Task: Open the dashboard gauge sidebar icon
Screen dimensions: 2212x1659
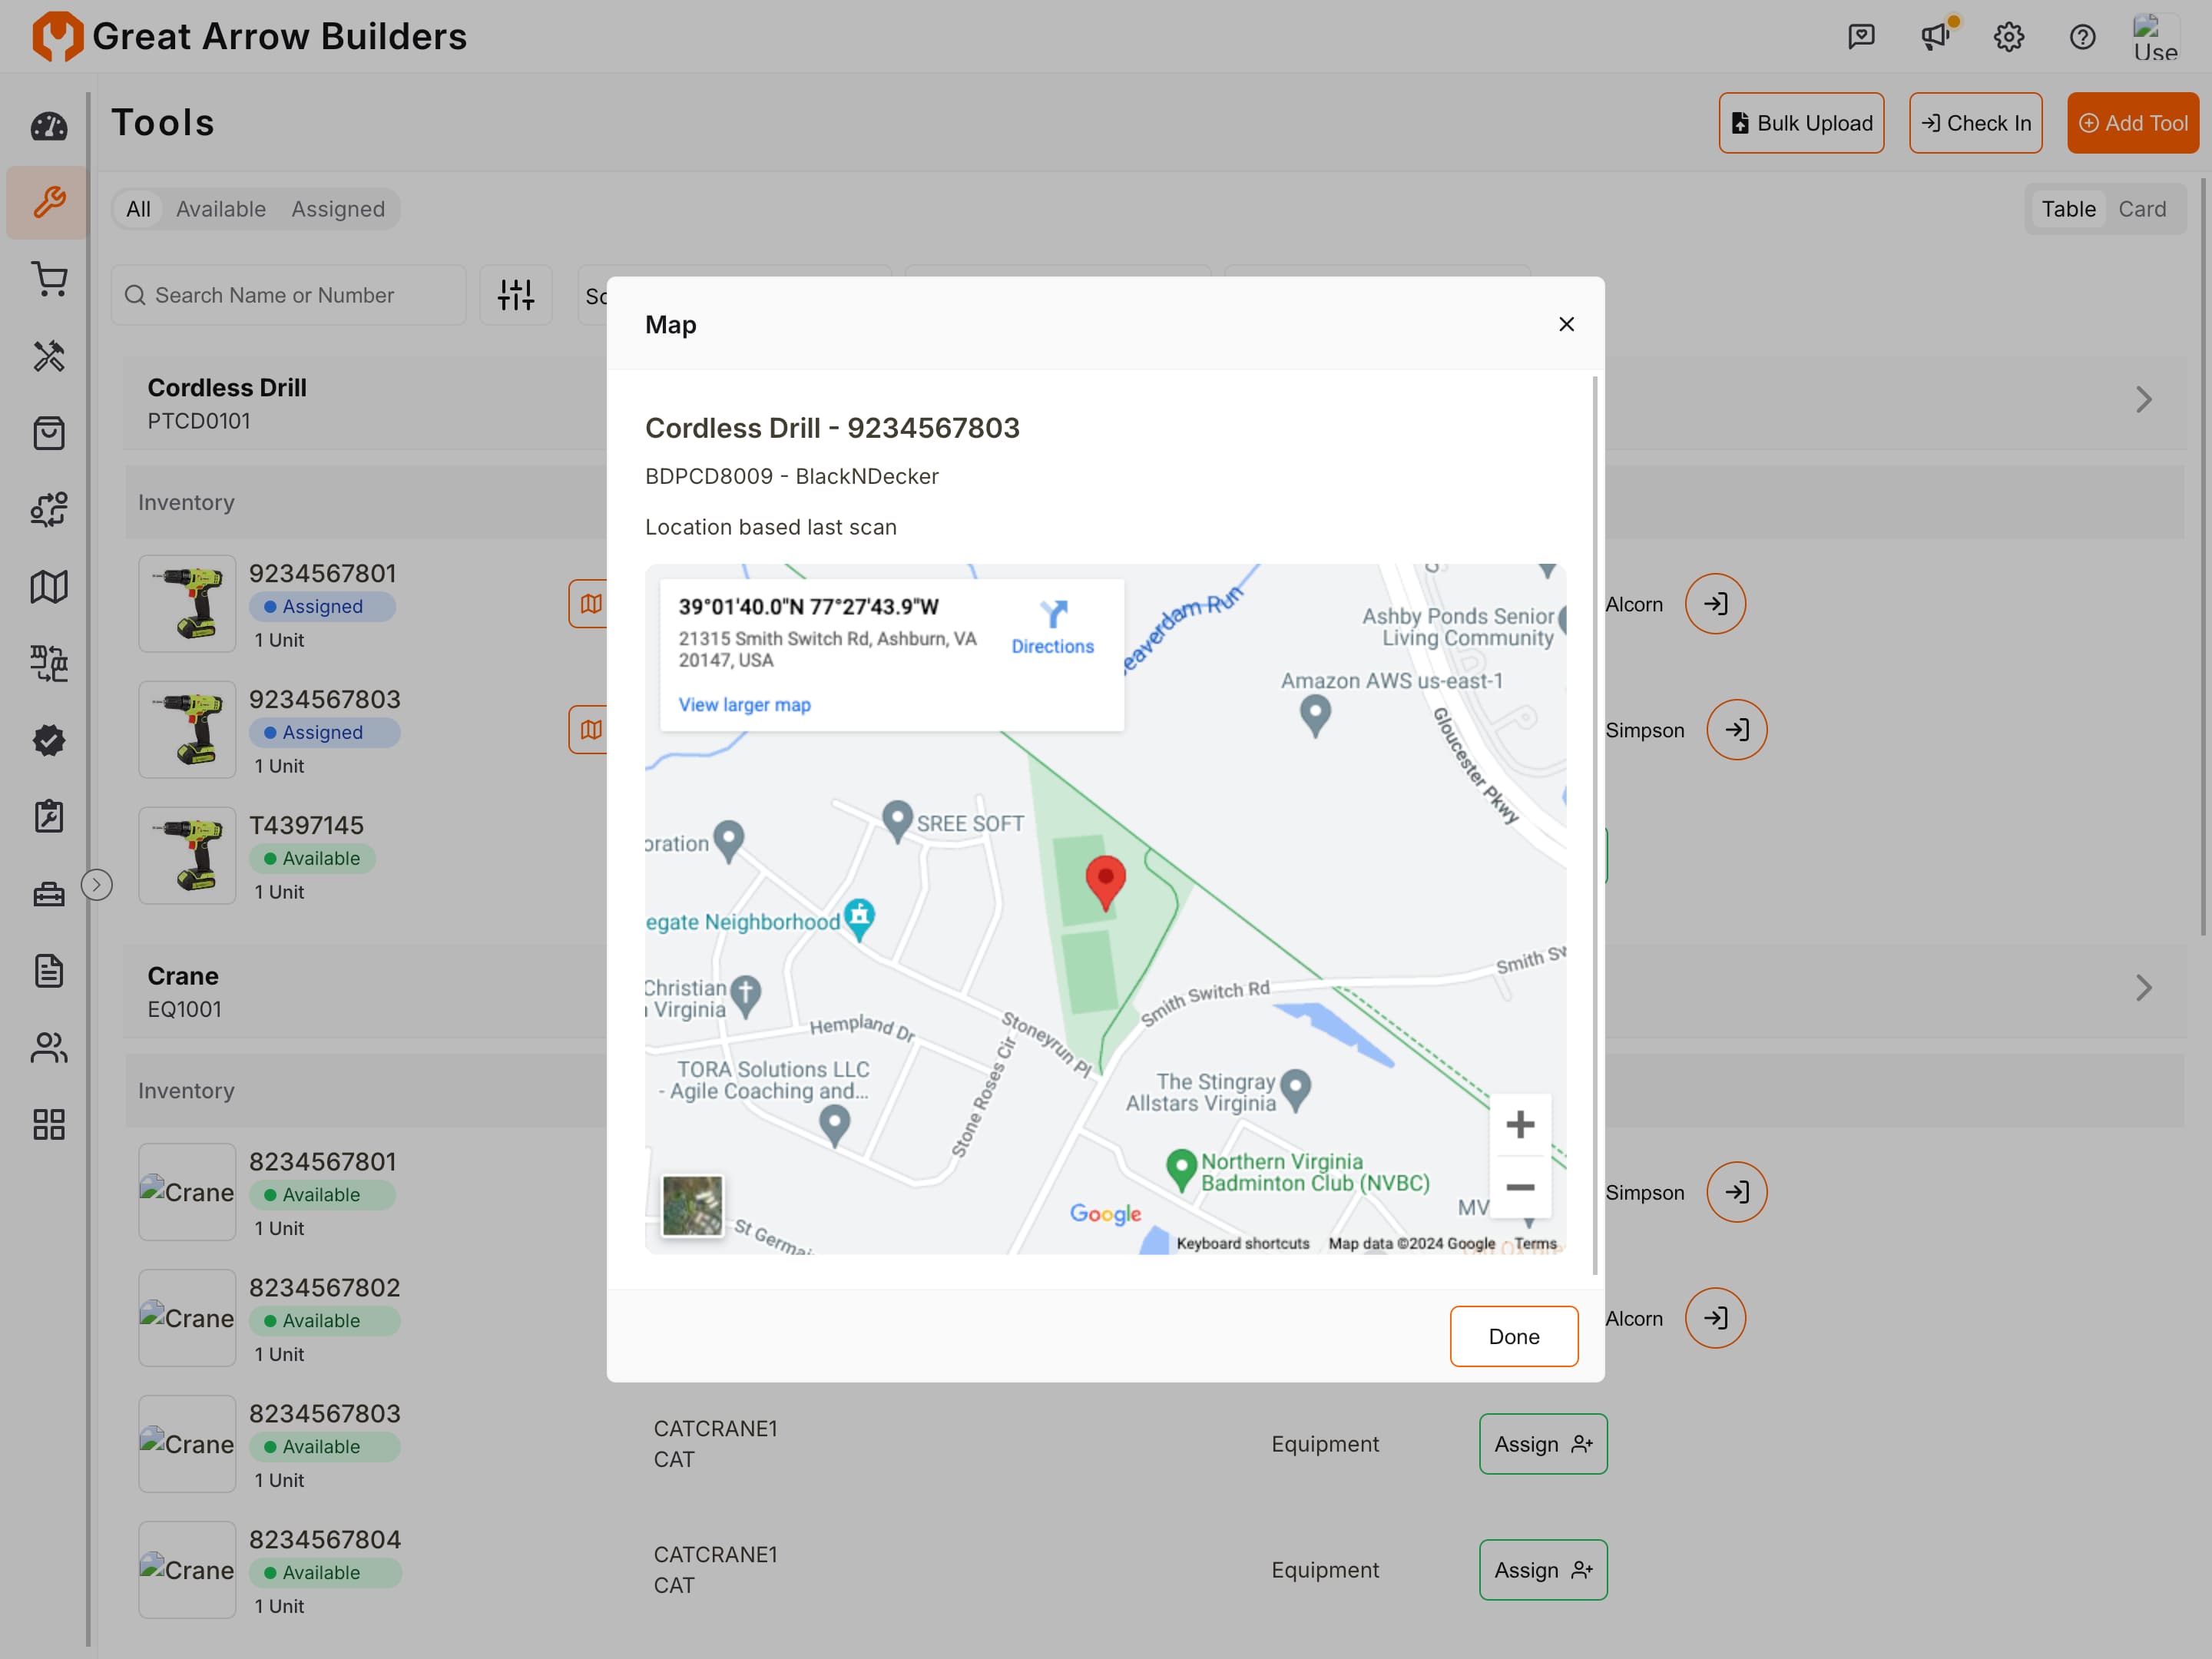Action: [x=48, y=127]
